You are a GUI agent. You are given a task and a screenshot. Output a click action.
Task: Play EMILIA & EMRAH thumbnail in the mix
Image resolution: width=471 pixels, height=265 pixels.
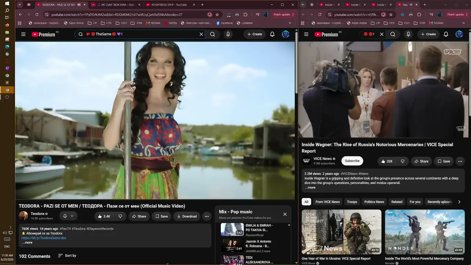(232, 229)
